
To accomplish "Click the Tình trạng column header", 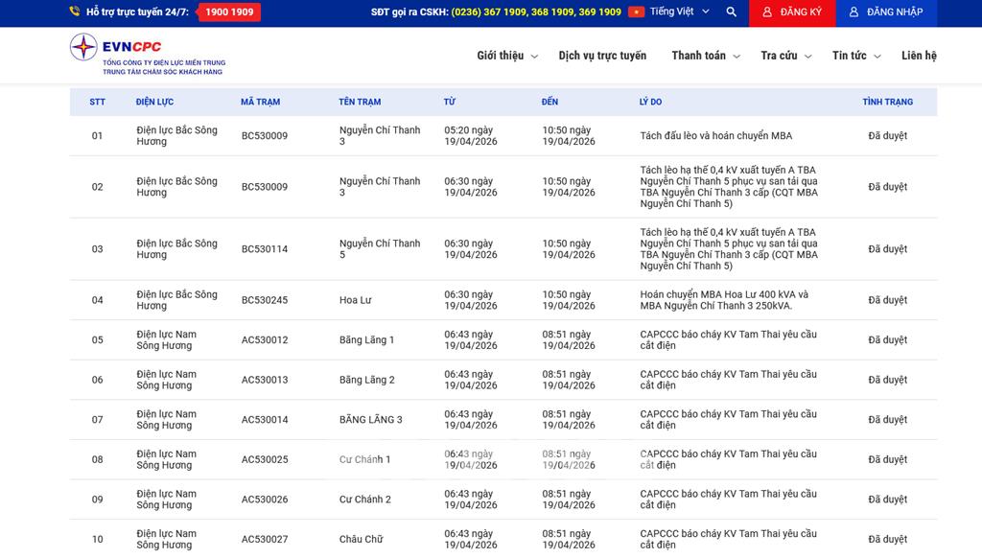I will (887, 102).
